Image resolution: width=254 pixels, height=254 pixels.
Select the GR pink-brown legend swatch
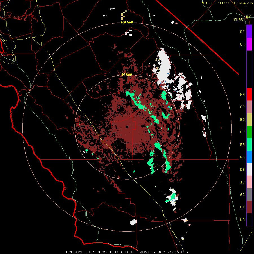(249, 107)
